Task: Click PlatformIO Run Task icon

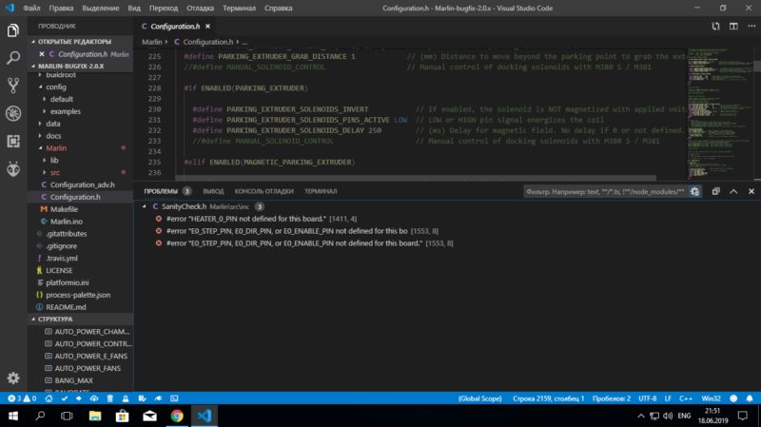Action: pos(142,398)
